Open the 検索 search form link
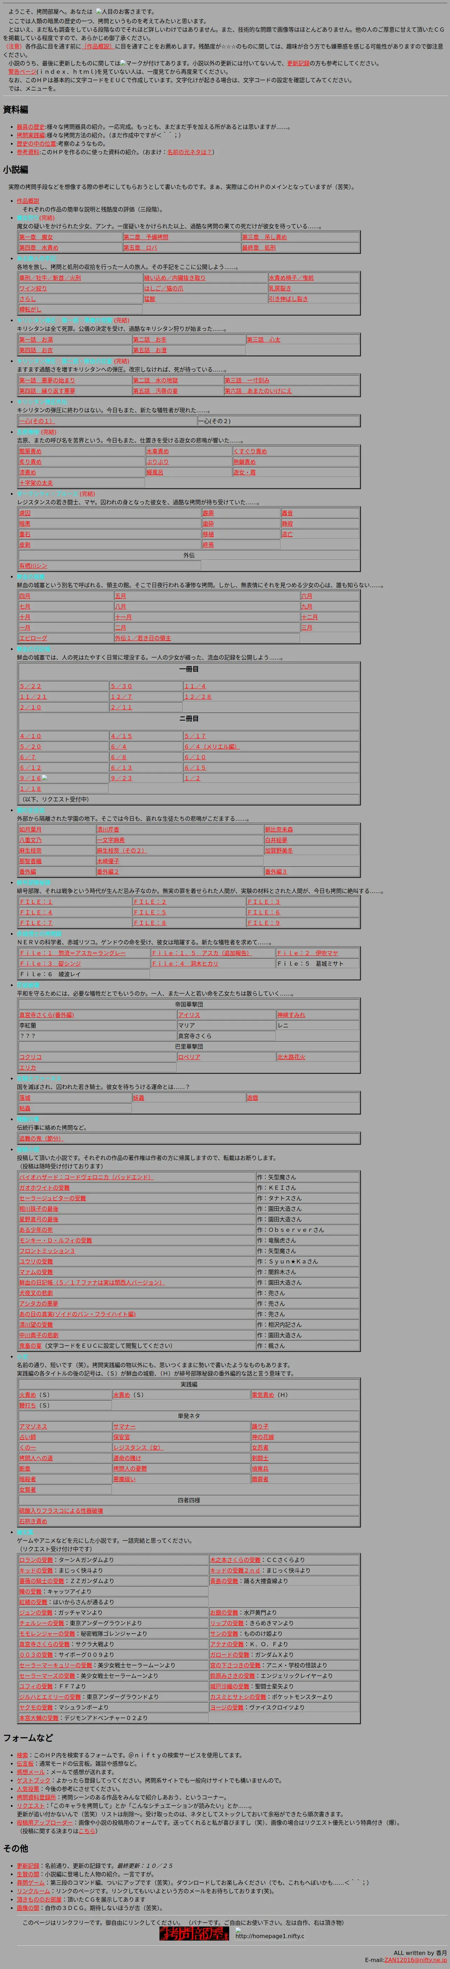The height and width of the screenshot is (1969, 450). pos(22,1755)
